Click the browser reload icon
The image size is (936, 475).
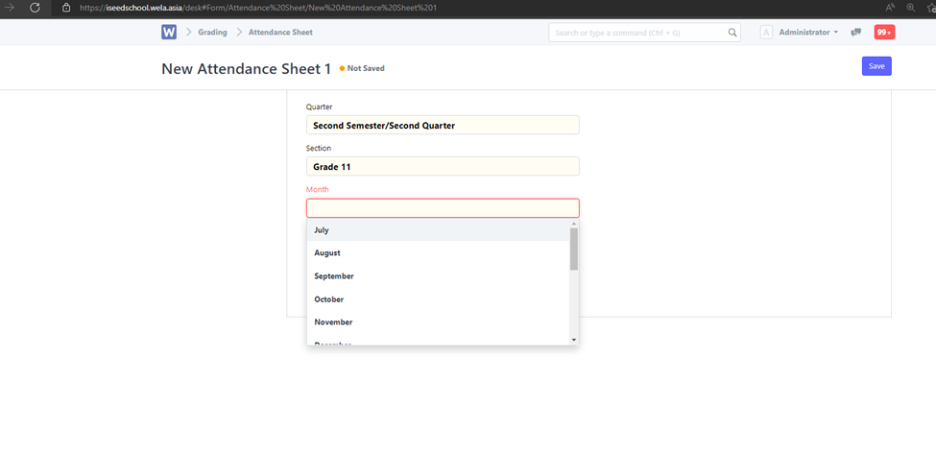35,7
